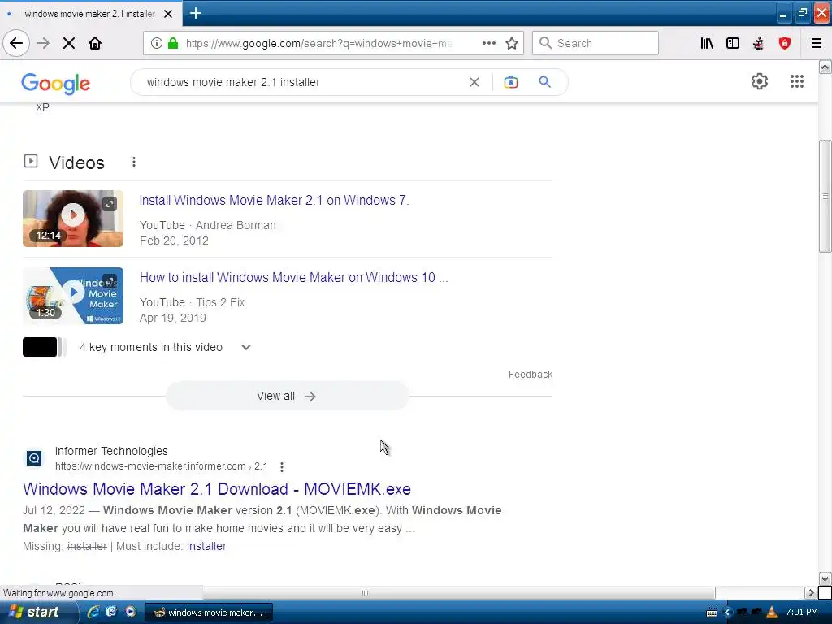The width and height of the screenshot is (832, 624).
Task: Open the Library bookshelf icon
Action: 707,43
